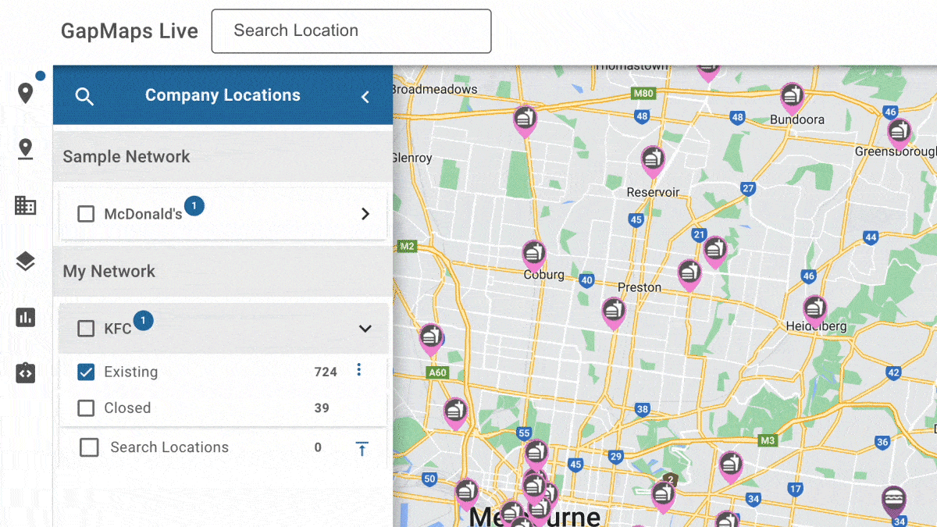The width and height of the screenshot is (937, 527).
Task: Click the Company Locations heading
Action: [223, 95]
